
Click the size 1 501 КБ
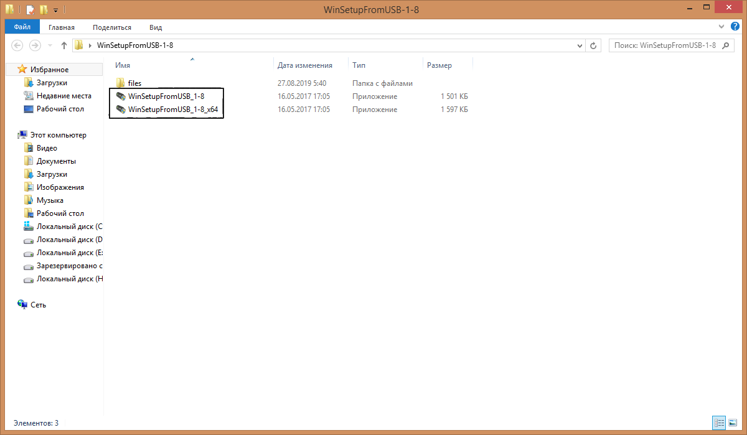tap(454, 96)
